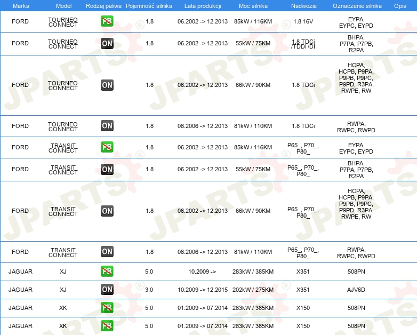417x335 pixels.
Task: Click the Opis column header
Action: [x=400, y=6]
